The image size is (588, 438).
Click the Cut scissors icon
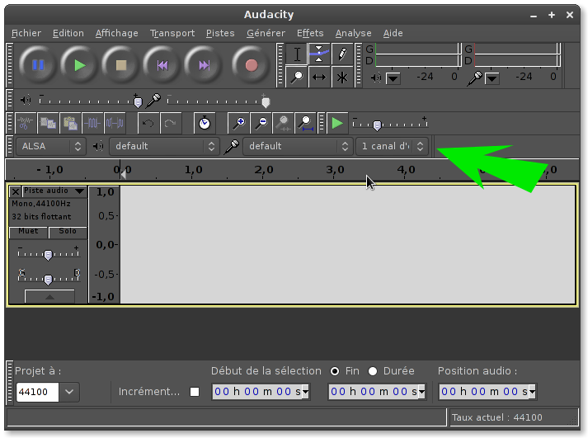[26, 123]
